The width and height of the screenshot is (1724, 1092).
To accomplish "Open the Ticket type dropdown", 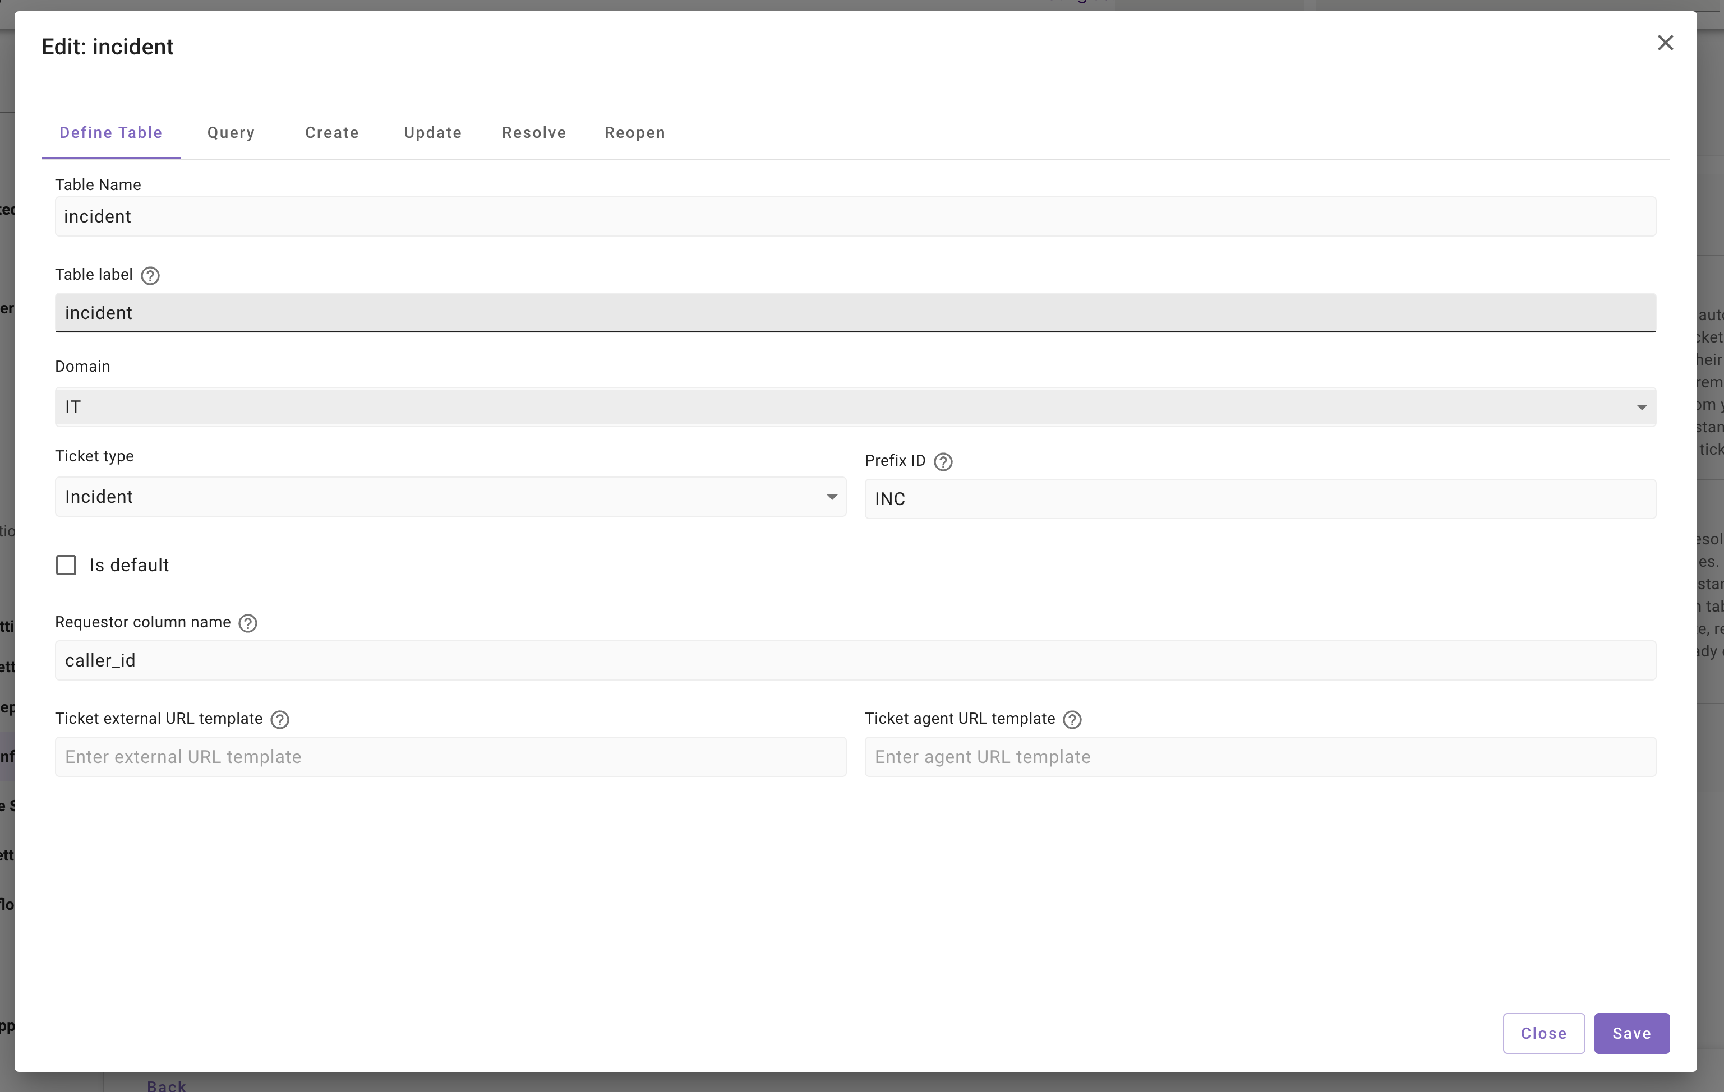I will [x=450, y=497].
